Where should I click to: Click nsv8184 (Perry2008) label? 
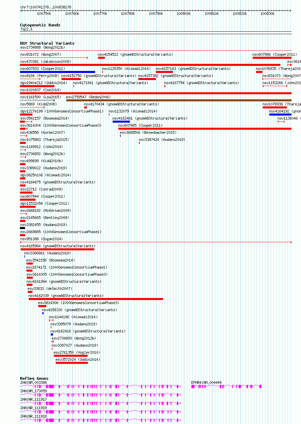click(40, 76)
